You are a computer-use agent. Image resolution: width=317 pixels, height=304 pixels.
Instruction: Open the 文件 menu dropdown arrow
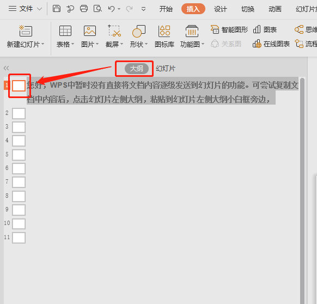40,9
